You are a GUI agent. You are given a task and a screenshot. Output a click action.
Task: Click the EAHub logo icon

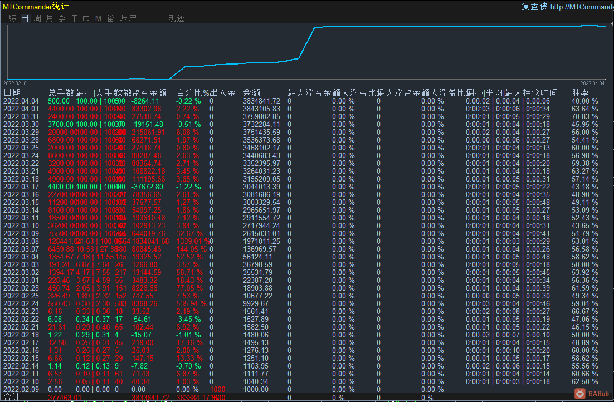point(580,394)
